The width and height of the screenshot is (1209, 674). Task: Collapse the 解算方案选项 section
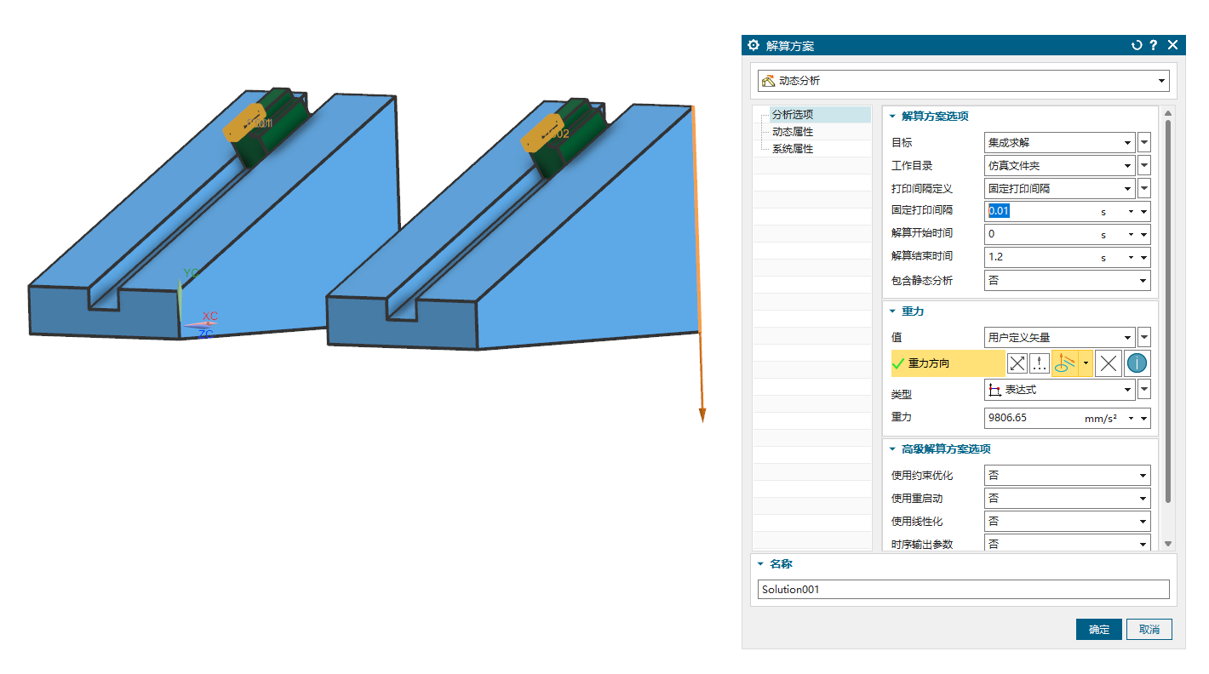[x=892, y=117]
